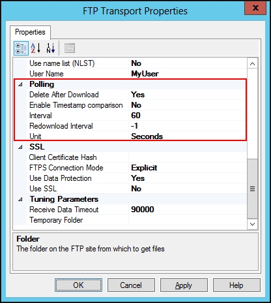271x303 pixels.
Task: Click the Apply button
Action: coord(184,285)
